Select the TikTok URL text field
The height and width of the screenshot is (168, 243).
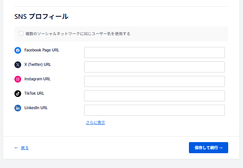154,96
